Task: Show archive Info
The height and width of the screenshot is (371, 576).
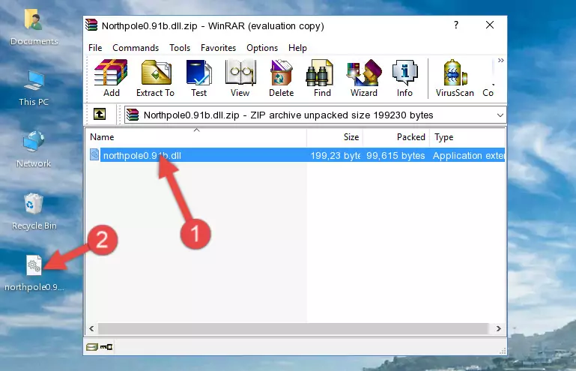Action: (404, 78)
